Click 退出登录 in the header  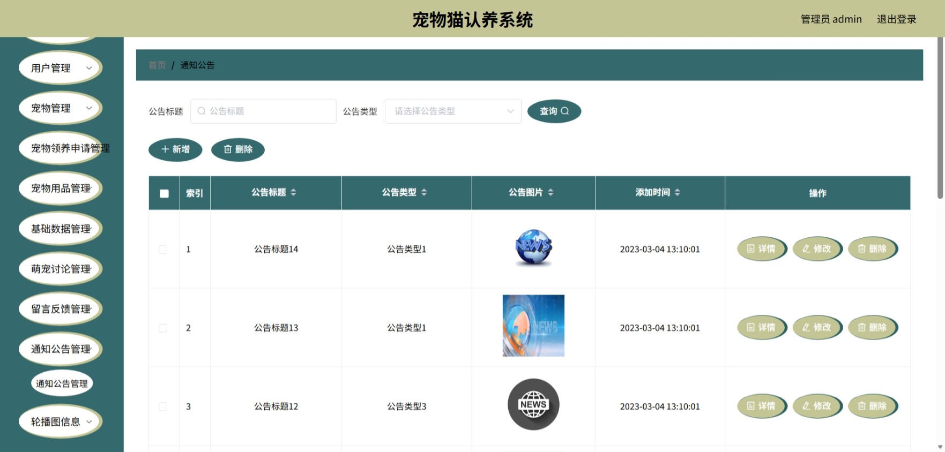[x=896, y=19]
